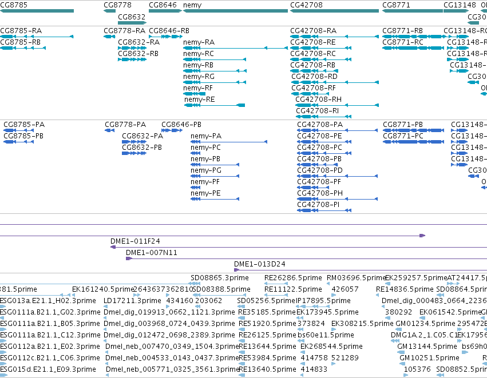Click EST GM13144.5prime
This screenshot has height=378, width=487.
point(427,347)
